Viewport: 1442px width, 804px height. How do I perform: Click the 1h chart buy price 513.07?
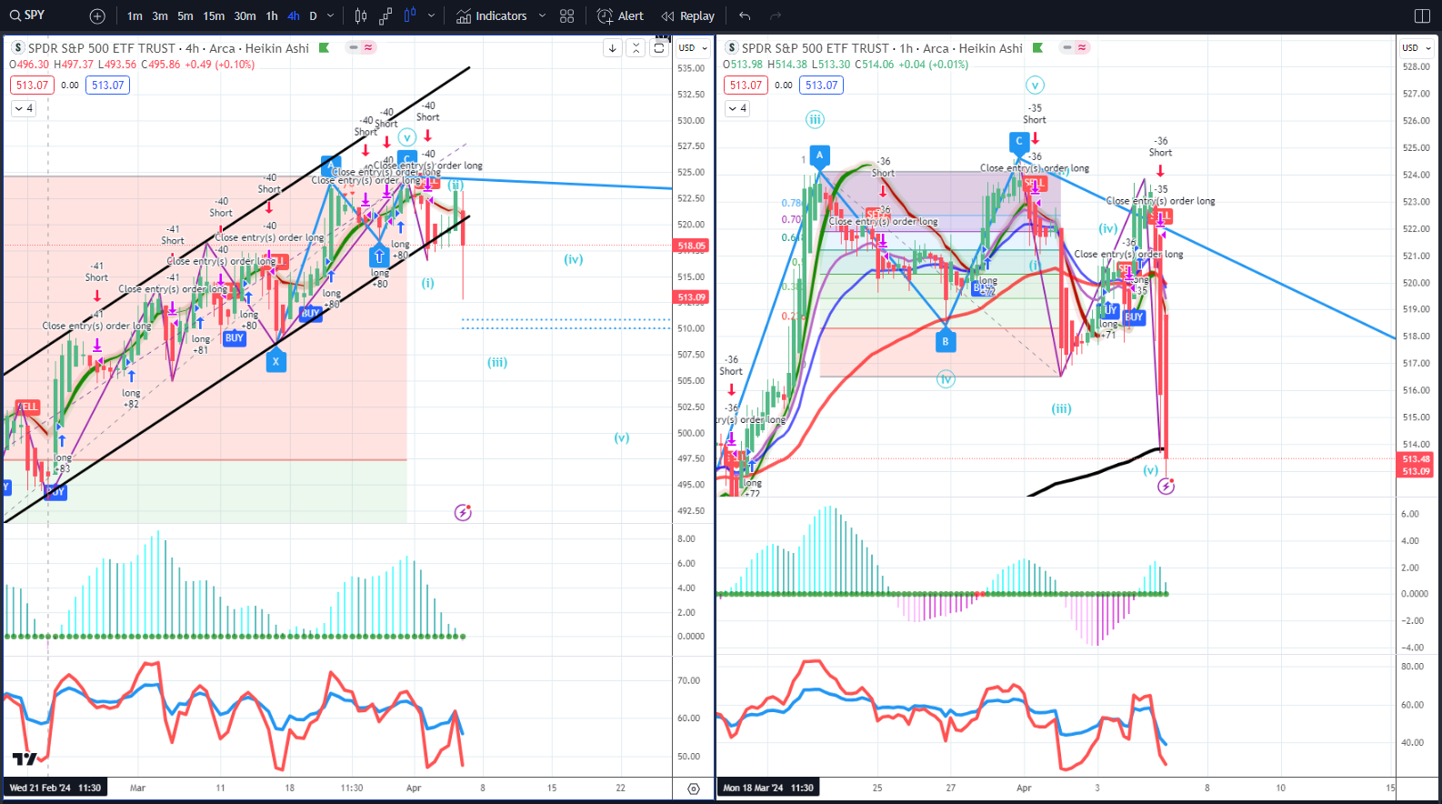tap(821, 85)
